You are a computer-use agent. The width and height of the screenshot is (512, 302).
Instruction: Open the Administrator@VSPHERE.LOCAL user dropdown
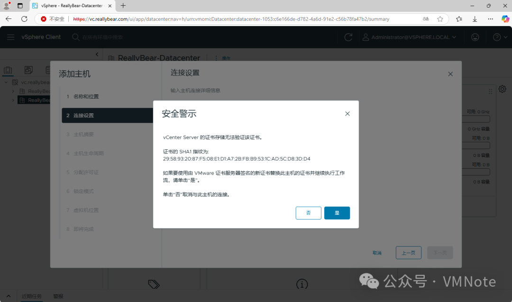(x=409, y=37)
